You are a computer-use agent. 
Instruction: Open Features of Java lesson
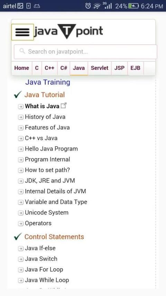47,128
